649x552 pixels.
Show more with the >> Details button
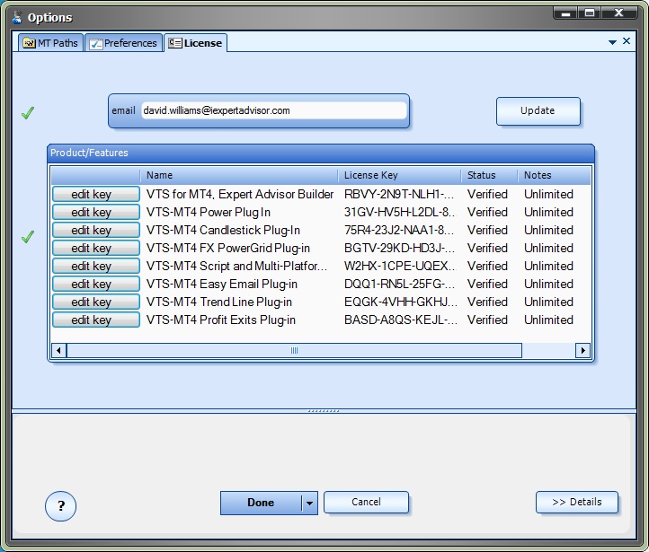[577, 502]
